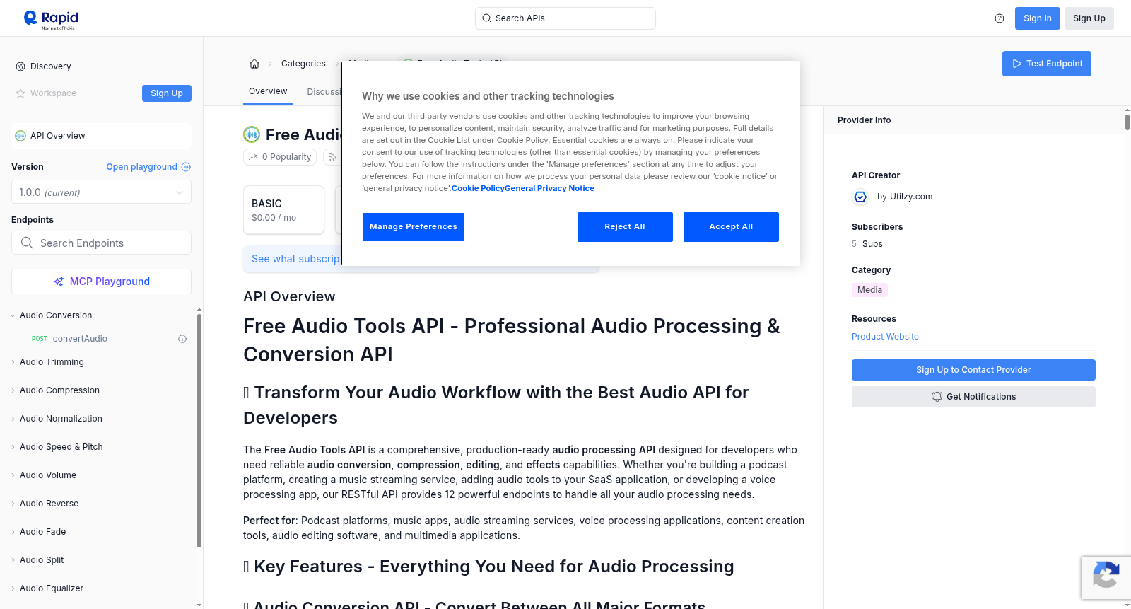This screenshot has height=609, width=1131.
Task: Click the Search Endpoints magnifier icon
Action: click(27, 243)
